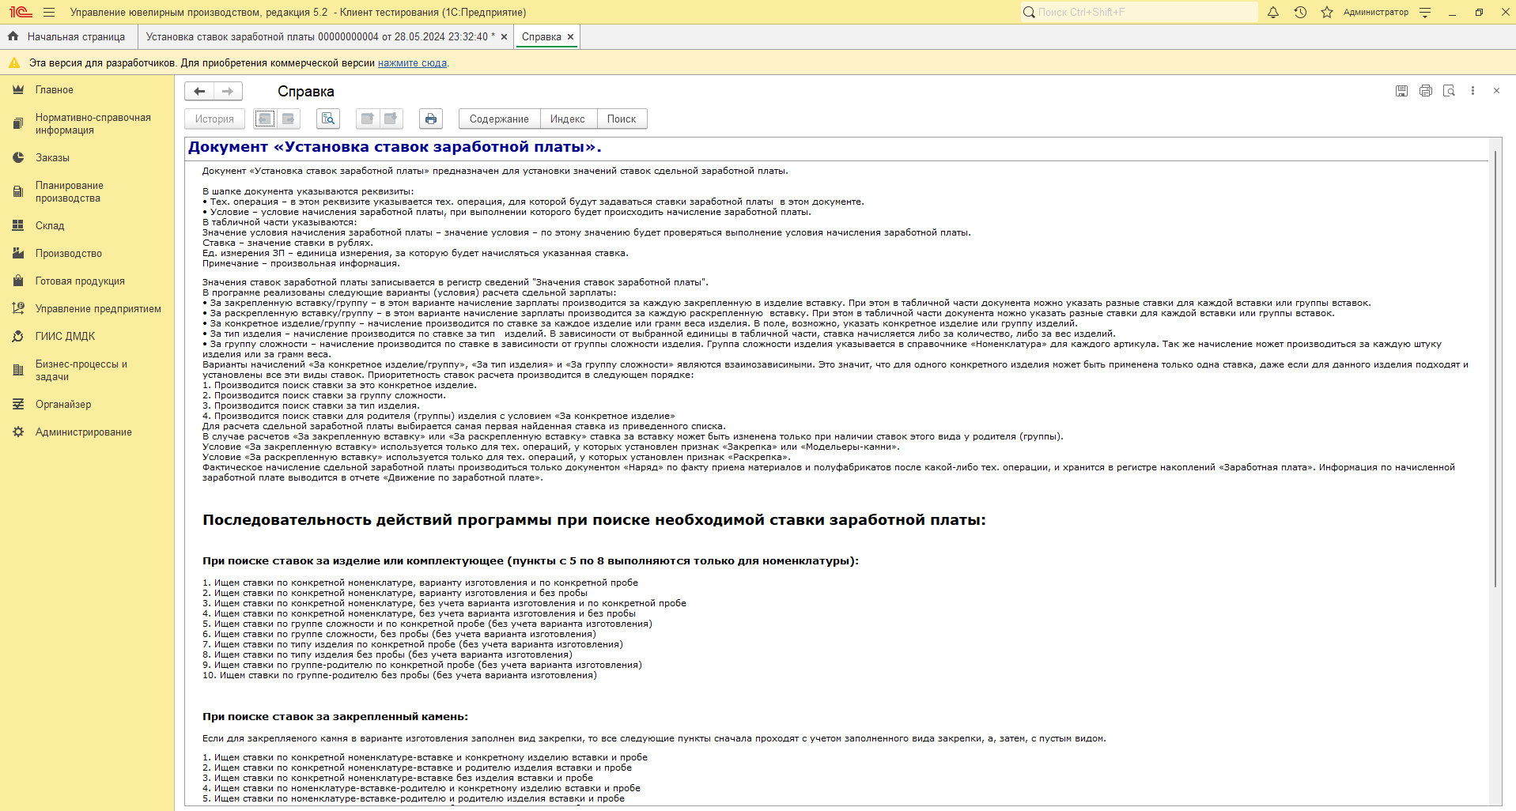Open favorites star icon
1516x811 pixels.
click(x=1327, y=12)
